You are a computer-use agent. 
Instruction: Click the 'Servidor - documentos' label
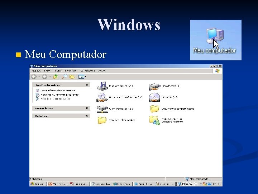click(x=122, y=120)
